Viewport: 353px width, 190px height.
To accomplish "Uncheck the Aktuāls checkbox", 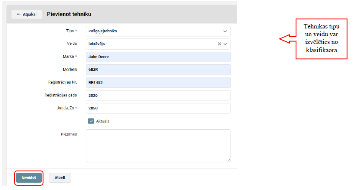I will click(91, 121).
